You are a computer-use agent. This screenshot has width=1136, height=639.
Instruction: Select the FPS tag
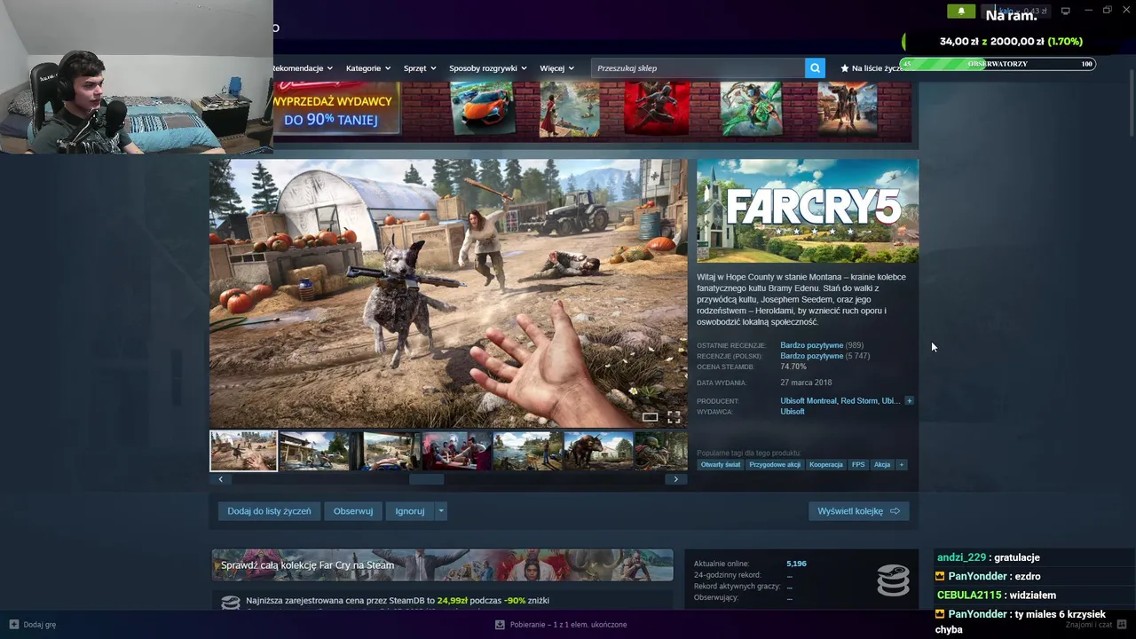(x=858, y=465)
